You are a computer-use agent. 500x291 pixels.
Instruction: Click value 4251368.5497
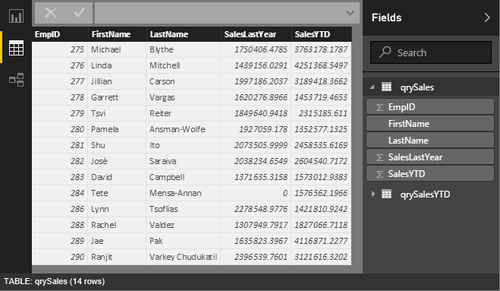[x=321, y=65]
